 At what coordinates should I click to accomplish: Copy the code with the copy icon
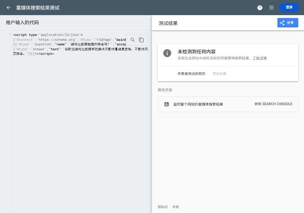tap(141, 40)
